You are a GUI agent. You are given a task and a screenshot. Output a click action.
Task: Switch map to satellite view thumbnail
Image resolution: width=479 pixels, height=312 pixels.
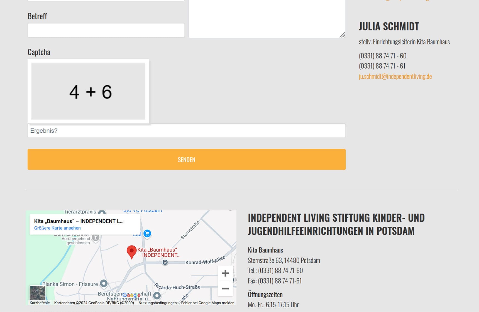tap(37, 292)
